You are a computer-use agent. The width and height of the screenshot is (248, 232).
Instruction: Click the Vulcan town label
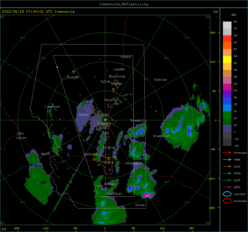[140, 205]
